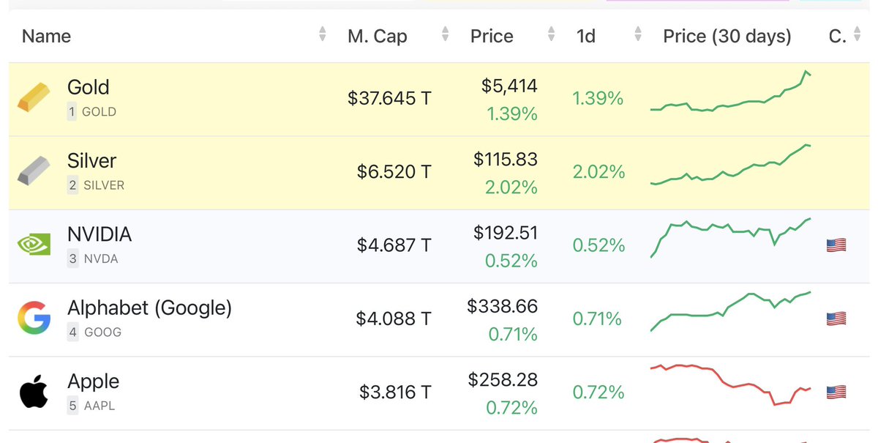
Task: Sort by M. Cap column arrows
Action: pos(446,34)
